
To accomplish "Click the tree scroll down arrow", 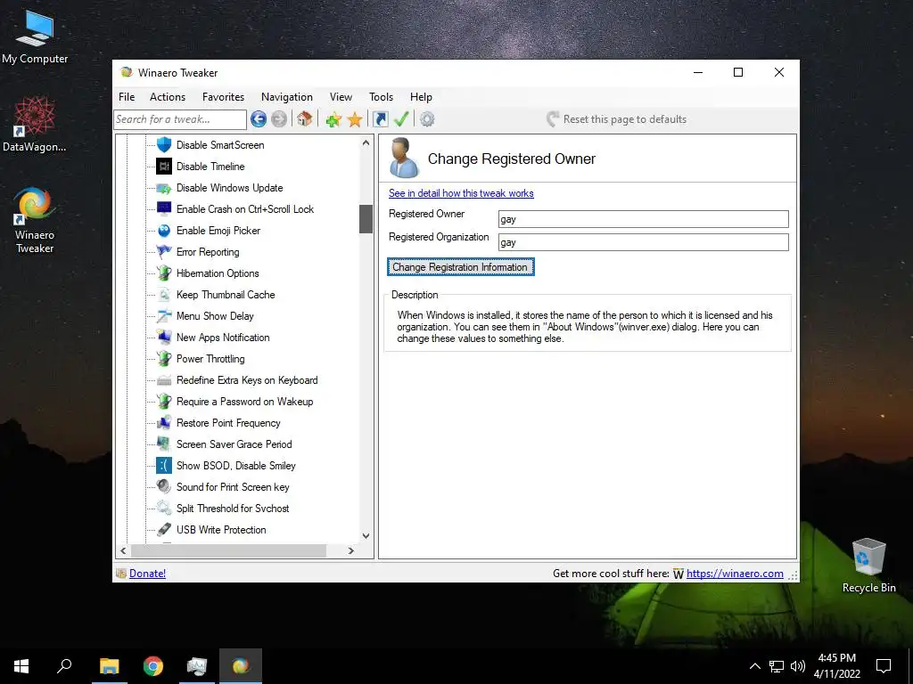I will (366, 535).
